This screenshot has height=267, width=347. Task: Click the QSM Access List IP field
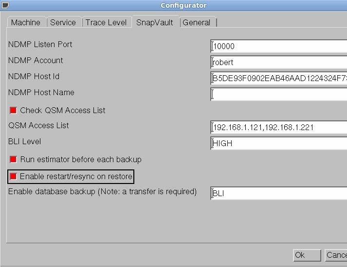tap(279, 128)
